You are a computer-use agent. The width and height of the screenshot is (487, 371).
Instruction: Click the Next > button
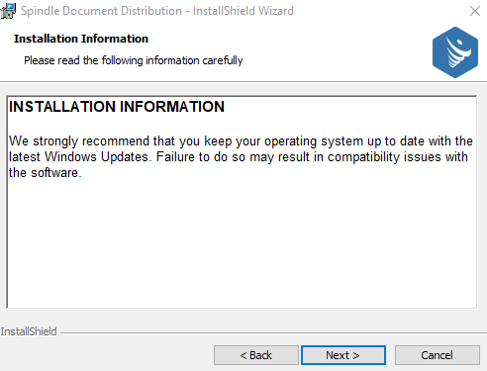click(x=343, y=355)
